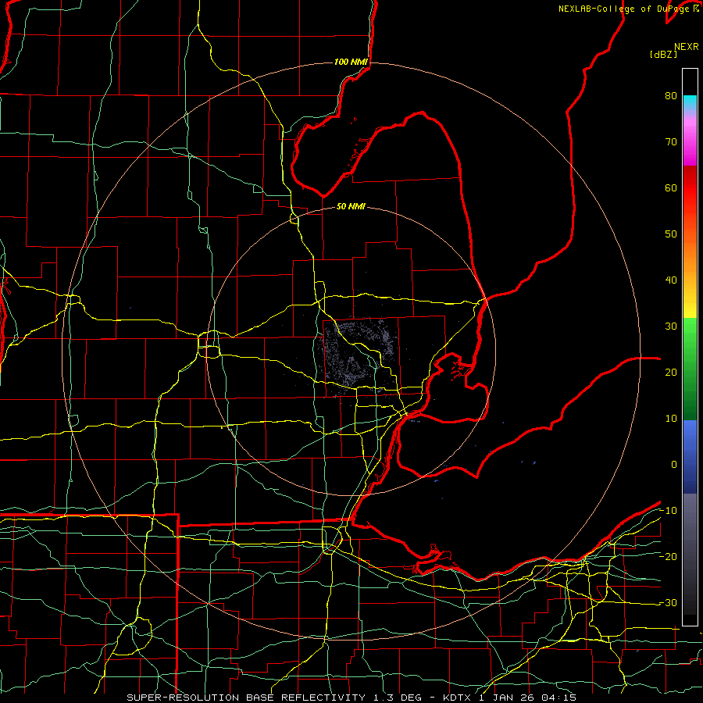Screen dimensions: 703x703
Task: Click the 20 value on the dBZ scale
Action: [x=671, y=373]
